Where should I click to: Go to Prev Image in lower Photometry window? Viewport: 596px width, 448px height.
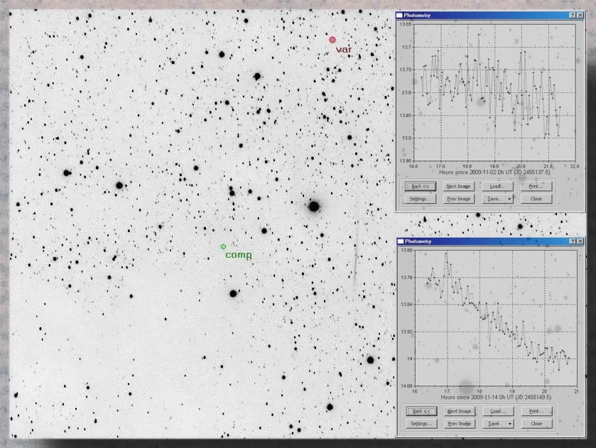(459, 424)
